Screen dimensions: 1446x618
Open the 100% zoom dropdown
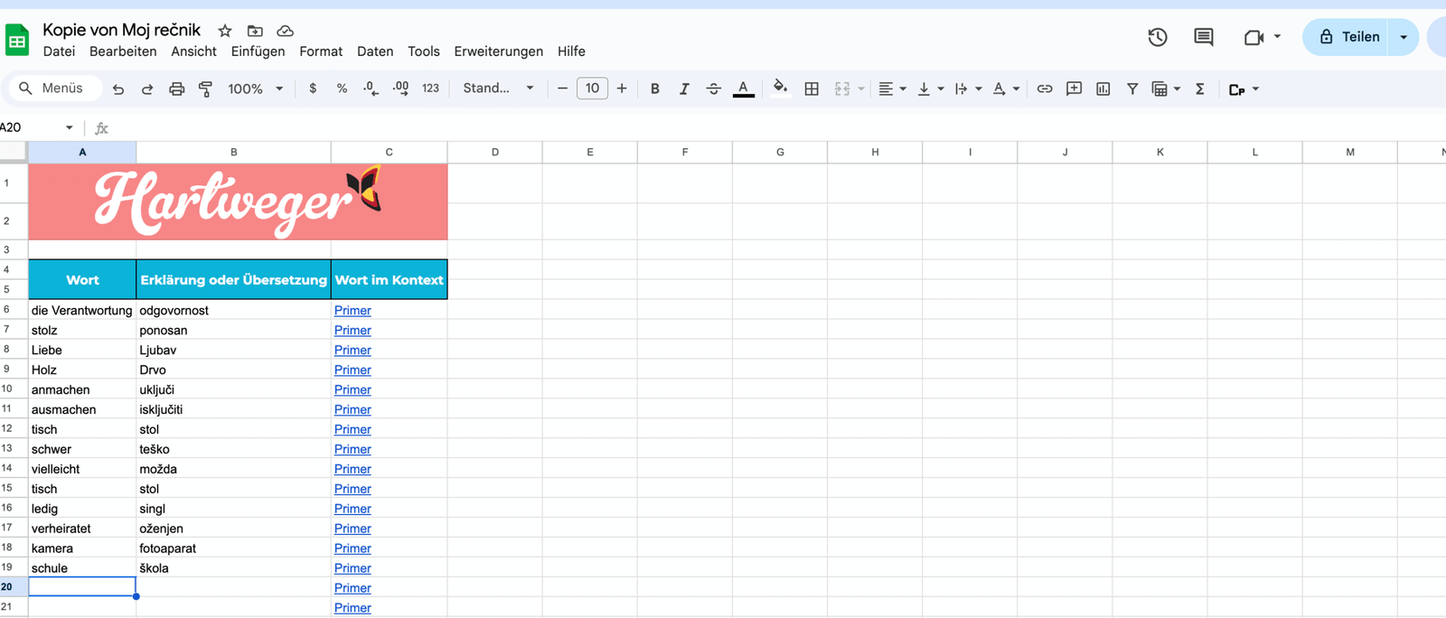[x=256, y=89]
